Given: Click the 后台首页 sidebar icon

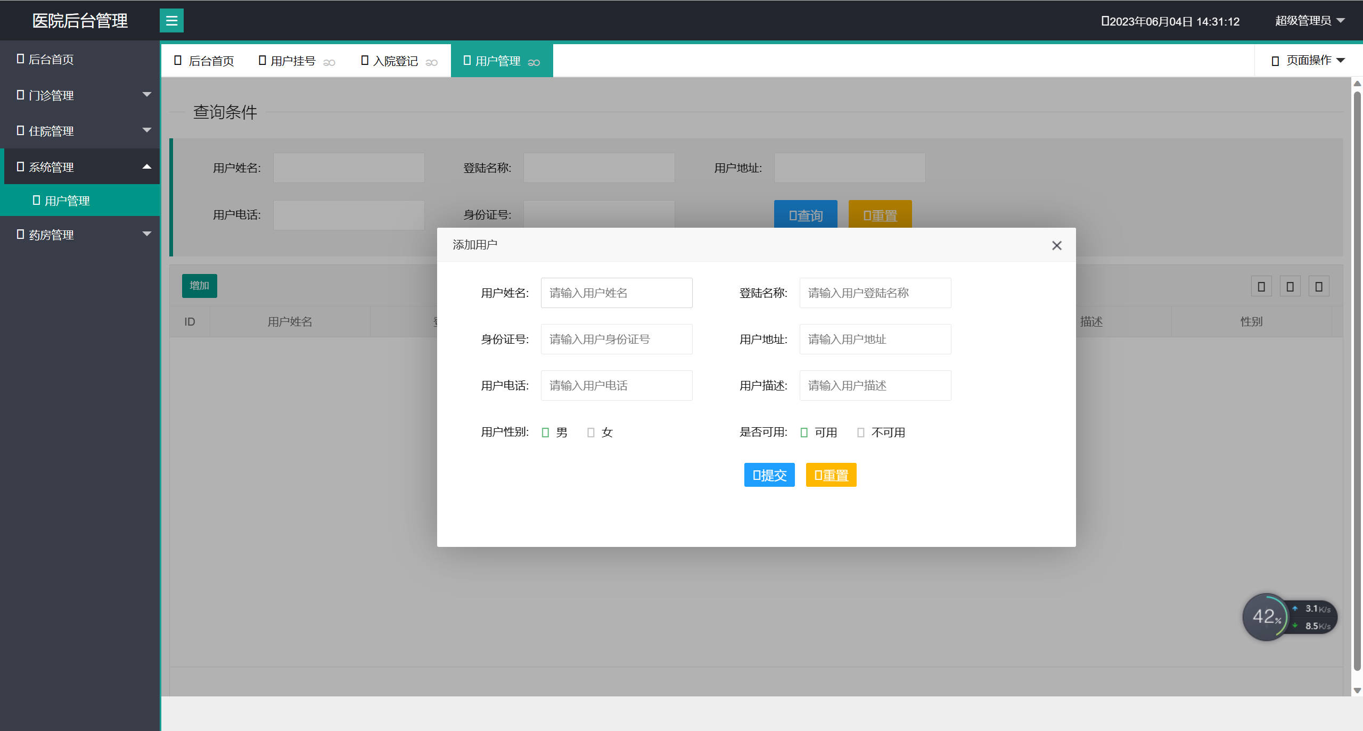Looking at the screenshot, I should click(x=20, y=59).
